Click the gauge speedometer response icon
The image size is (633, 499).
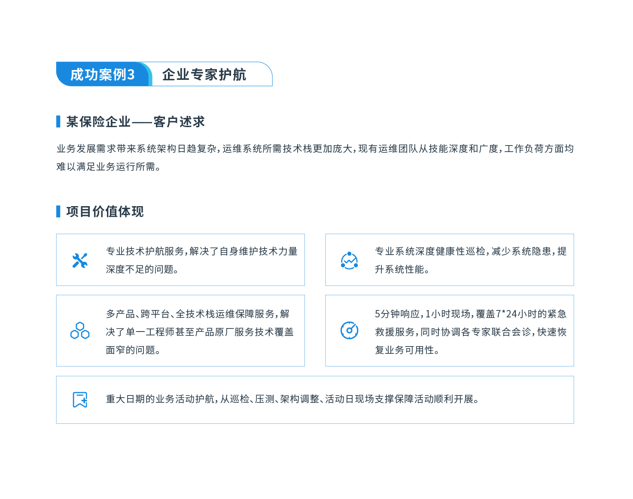click(349, 331)
